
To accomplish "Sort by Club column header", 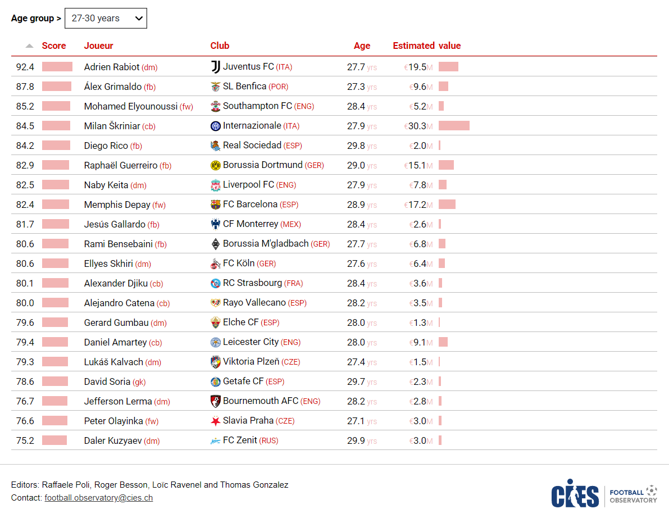I will click(x=220, y=46).
